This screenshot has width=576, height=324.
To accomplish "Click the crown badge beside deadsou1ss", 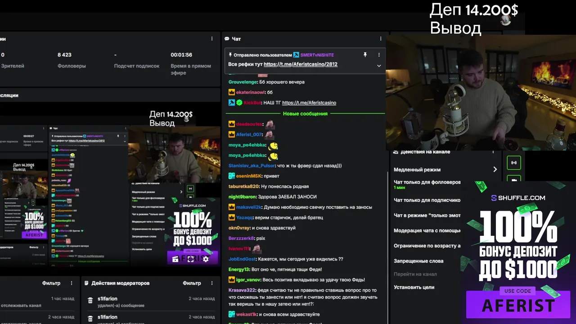I will point(232,124).
